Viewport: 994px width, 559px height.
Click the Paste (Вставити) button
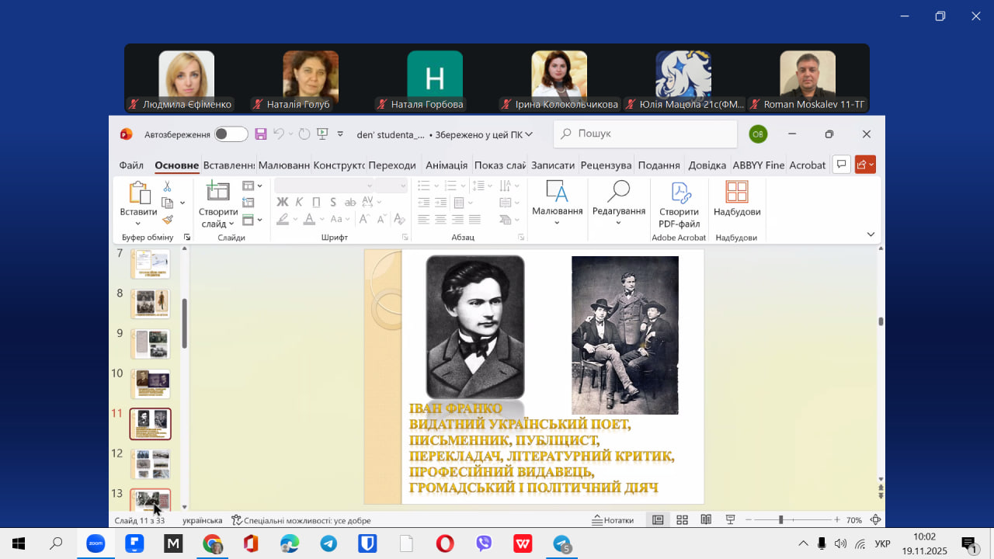pyautogui.click(x=138, y=193)
